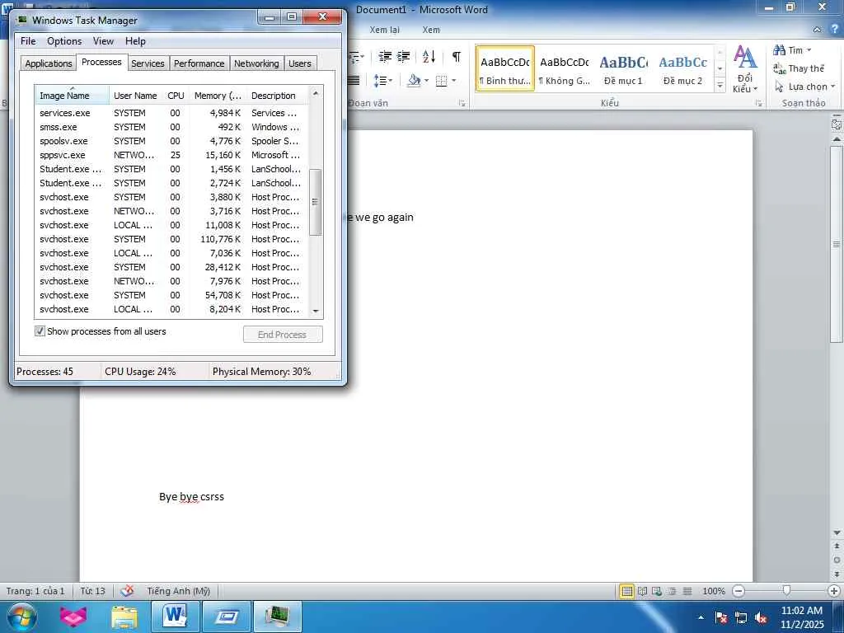Viewport: 844px width, 633px height.
Task: Switch to the Services tab
Action: tap(148, 63)
